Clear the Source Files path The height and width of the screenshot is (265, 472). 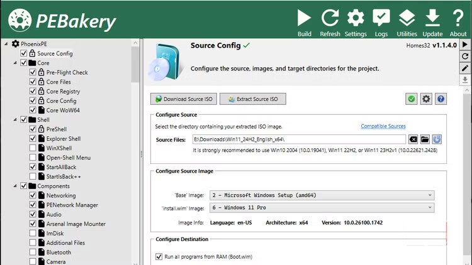[413, 139]
